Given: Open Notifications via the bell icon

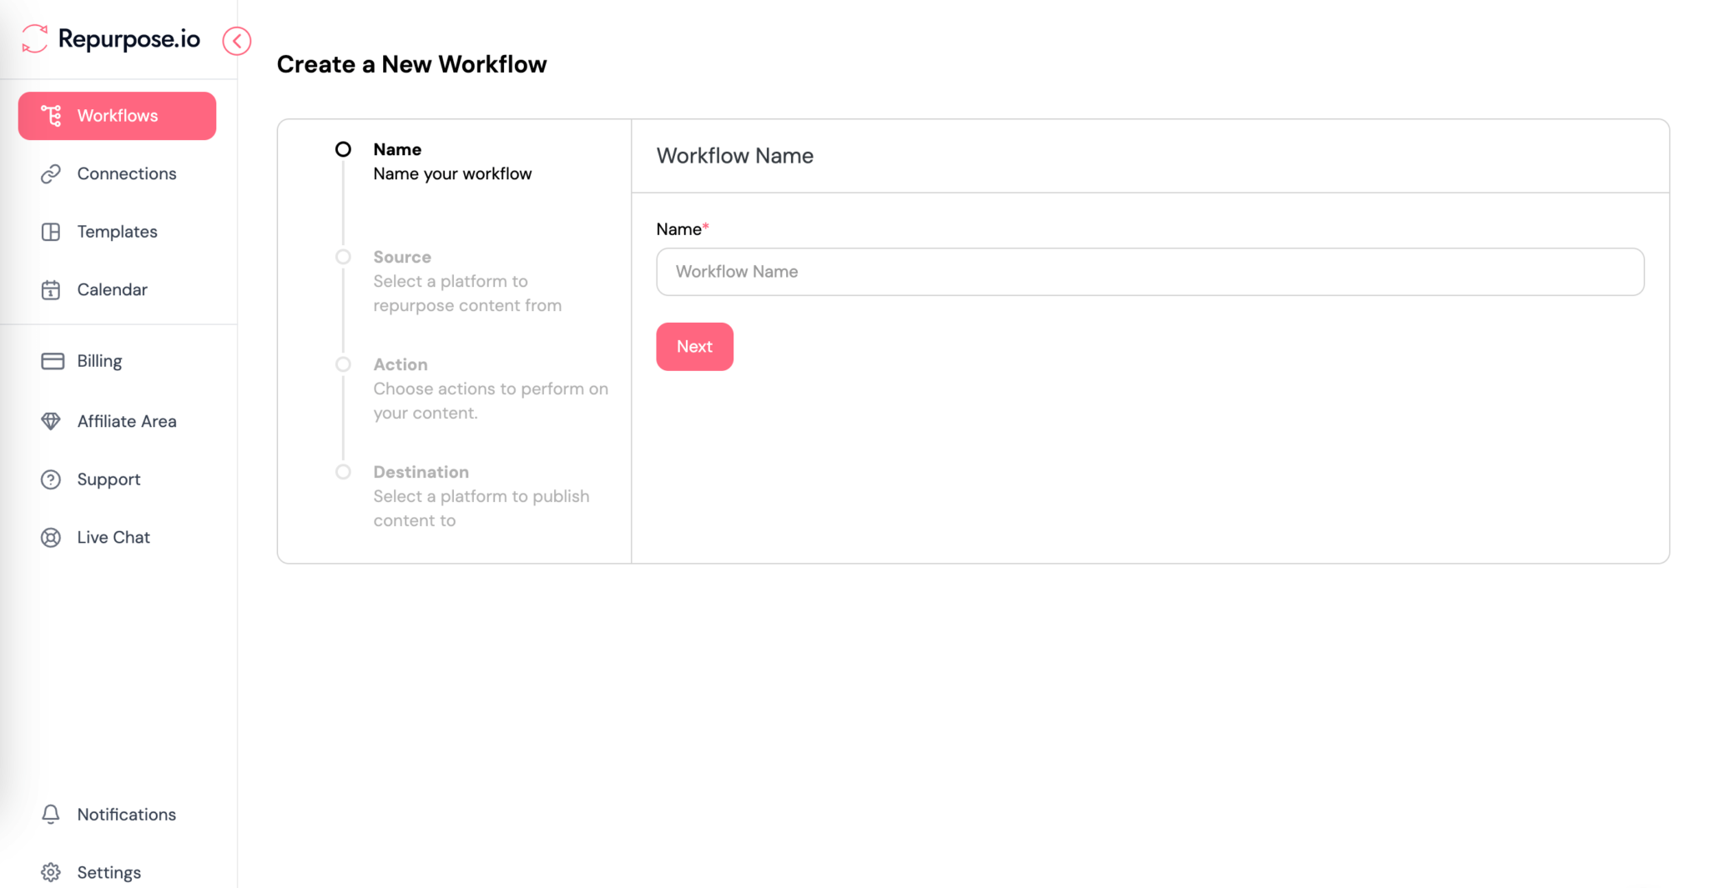Looking at the screenshot, I should coord(52,814).
